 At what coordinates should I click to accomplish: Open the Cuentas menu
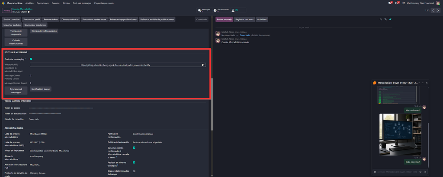(x=56, y=3)
